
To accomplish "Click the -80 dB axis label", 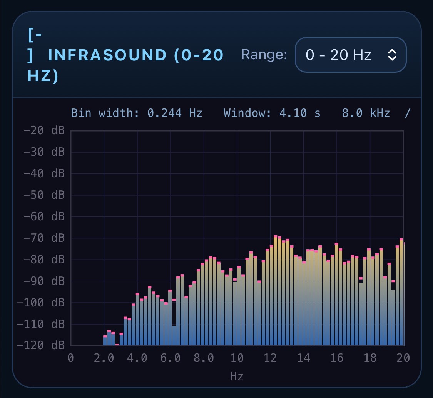I will [x=44, y=259].
